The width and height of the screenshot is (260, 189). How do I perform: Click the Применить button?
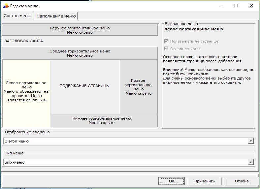click(204, 181)
